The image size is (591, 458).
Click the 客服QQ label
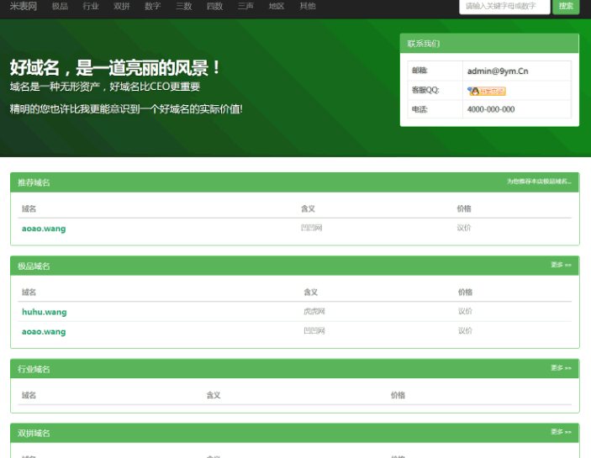[x=425, y=90]
